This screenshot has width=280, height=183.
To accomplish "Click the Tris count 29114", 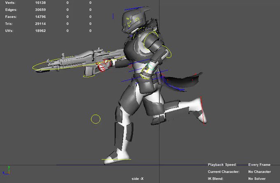I will [40, 24].
